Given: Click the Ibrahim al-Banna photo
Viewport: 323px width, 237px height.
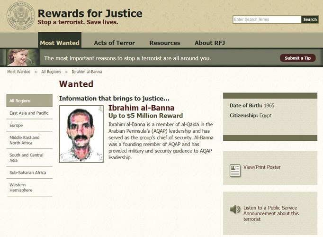Looking at the screenshot, I should coord(81,134).
